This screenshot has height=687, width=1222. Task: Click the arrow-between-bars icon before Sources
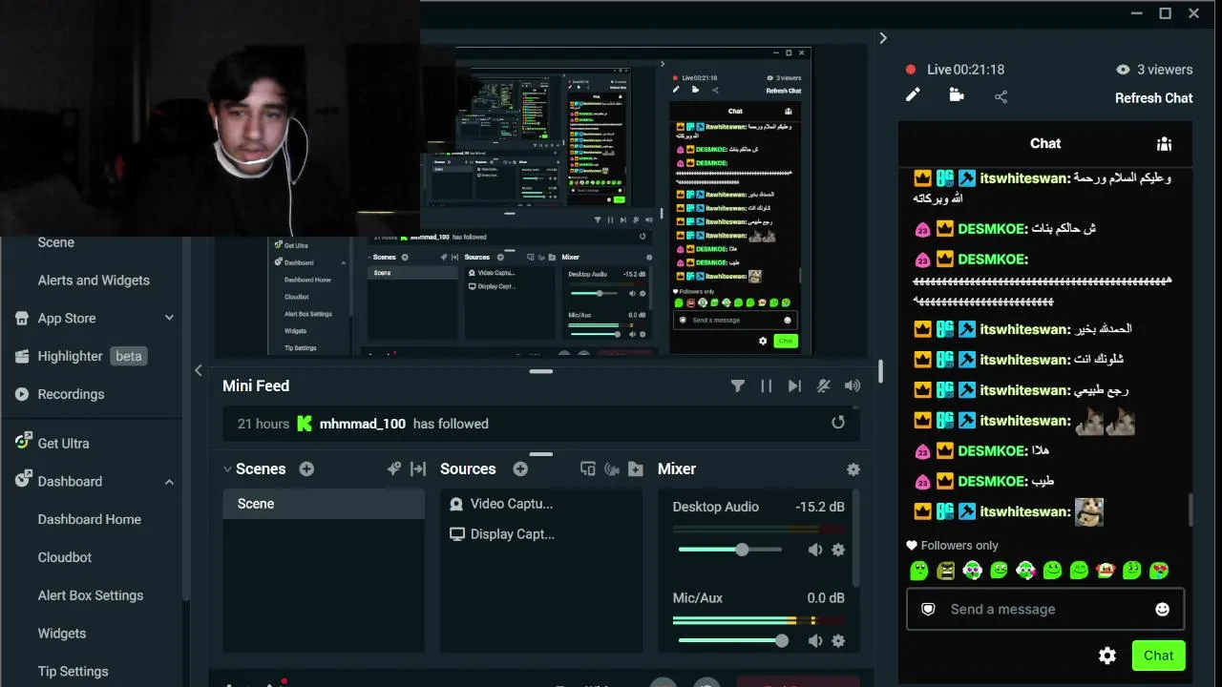click(x=418, y=469)
